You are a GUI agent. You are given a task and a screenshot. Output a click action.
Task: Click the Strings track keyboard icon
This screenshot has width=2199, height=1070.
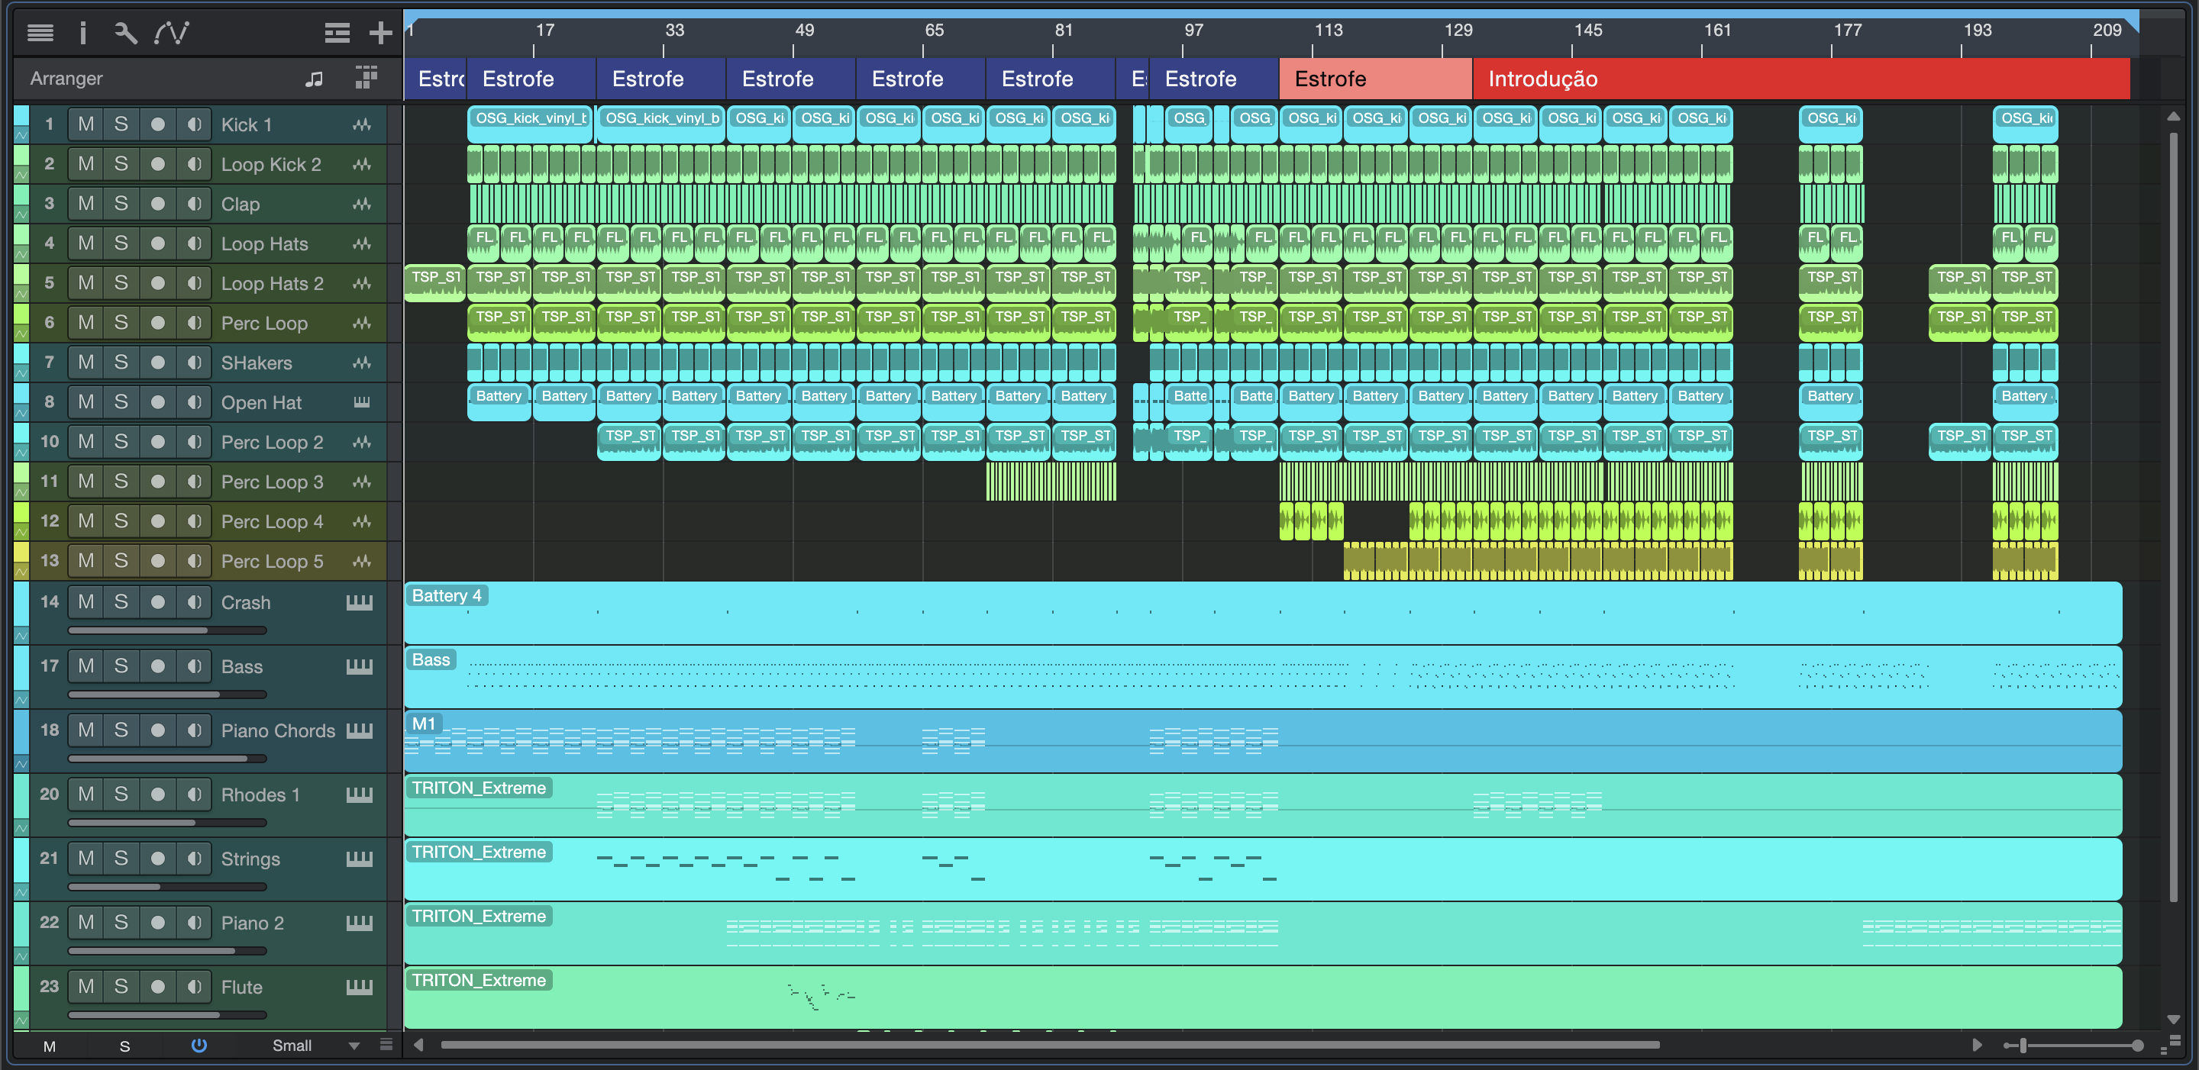pos(360,859)
